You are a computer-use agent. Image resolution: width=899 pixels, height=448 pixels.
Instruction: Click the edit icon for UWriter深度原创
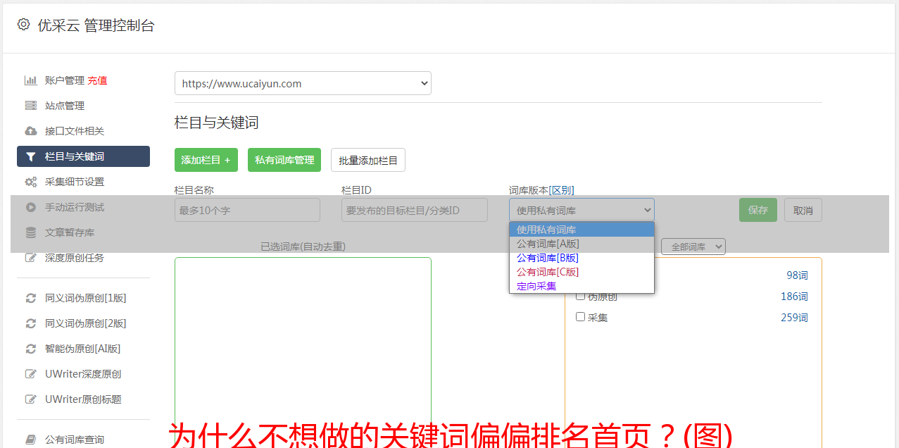click(31, 374)
